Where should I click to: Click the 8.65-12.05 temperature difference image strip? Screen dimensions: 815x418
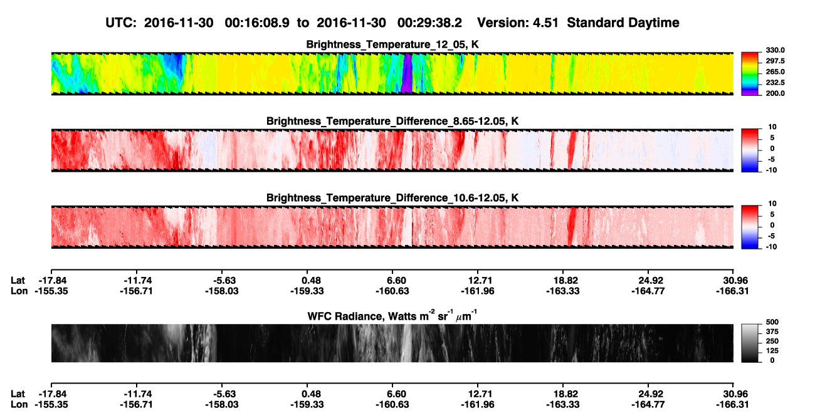392,150
